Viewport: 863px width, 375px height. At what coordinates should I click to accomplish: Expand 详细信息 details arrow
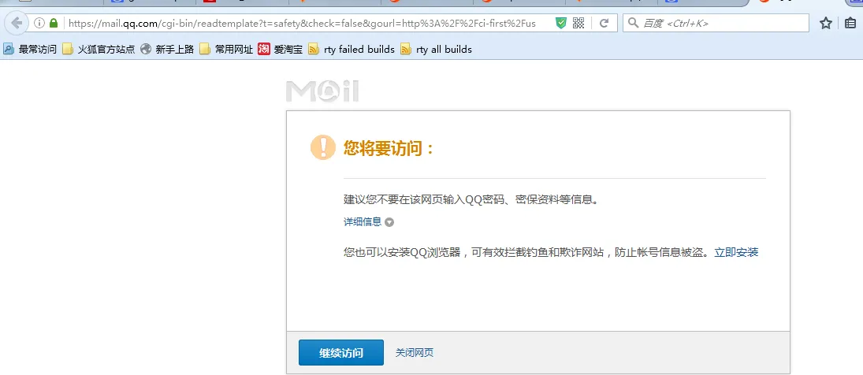(x=389, y=223)
